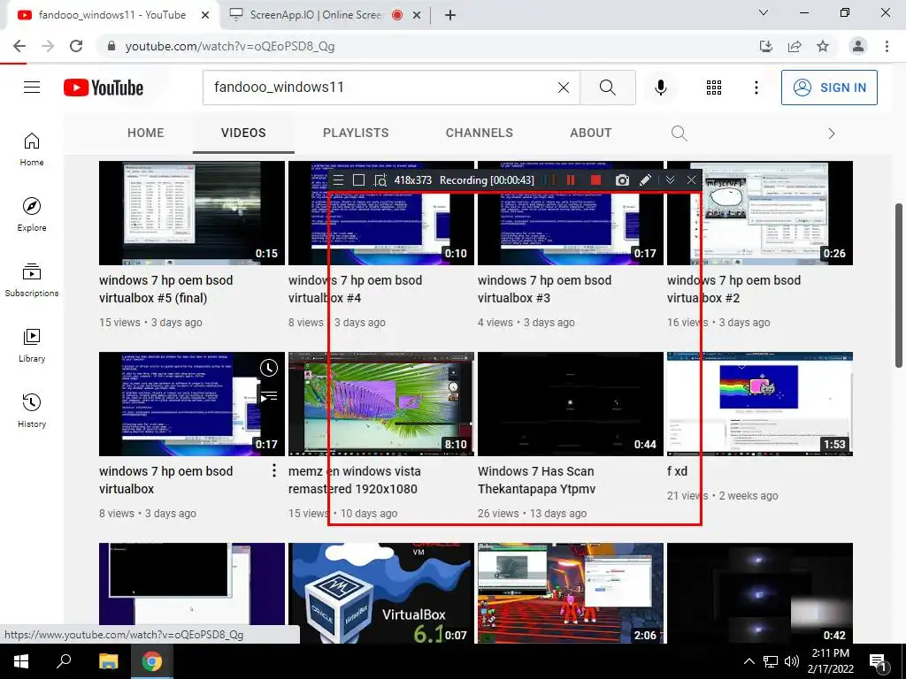The height and width of the screenshot is (679, 906).
Task: Switch to the HOME channel tab
Action: tap(146, 133)
